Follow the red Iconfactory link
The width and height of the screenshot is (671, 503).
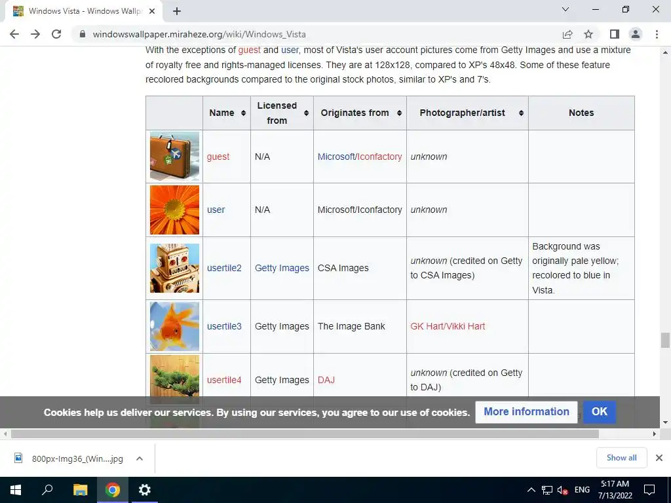pyautogui.click(x=379, y=157)
